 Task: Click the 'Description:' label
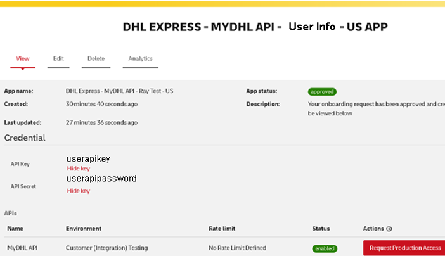click(263, 104)
